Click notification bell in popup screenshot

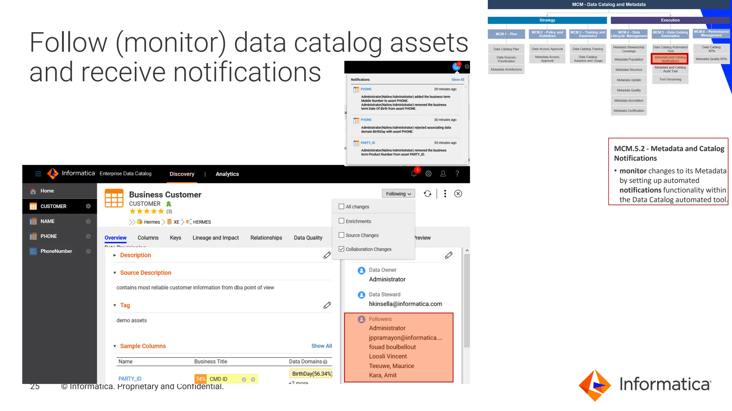[456, 66]
